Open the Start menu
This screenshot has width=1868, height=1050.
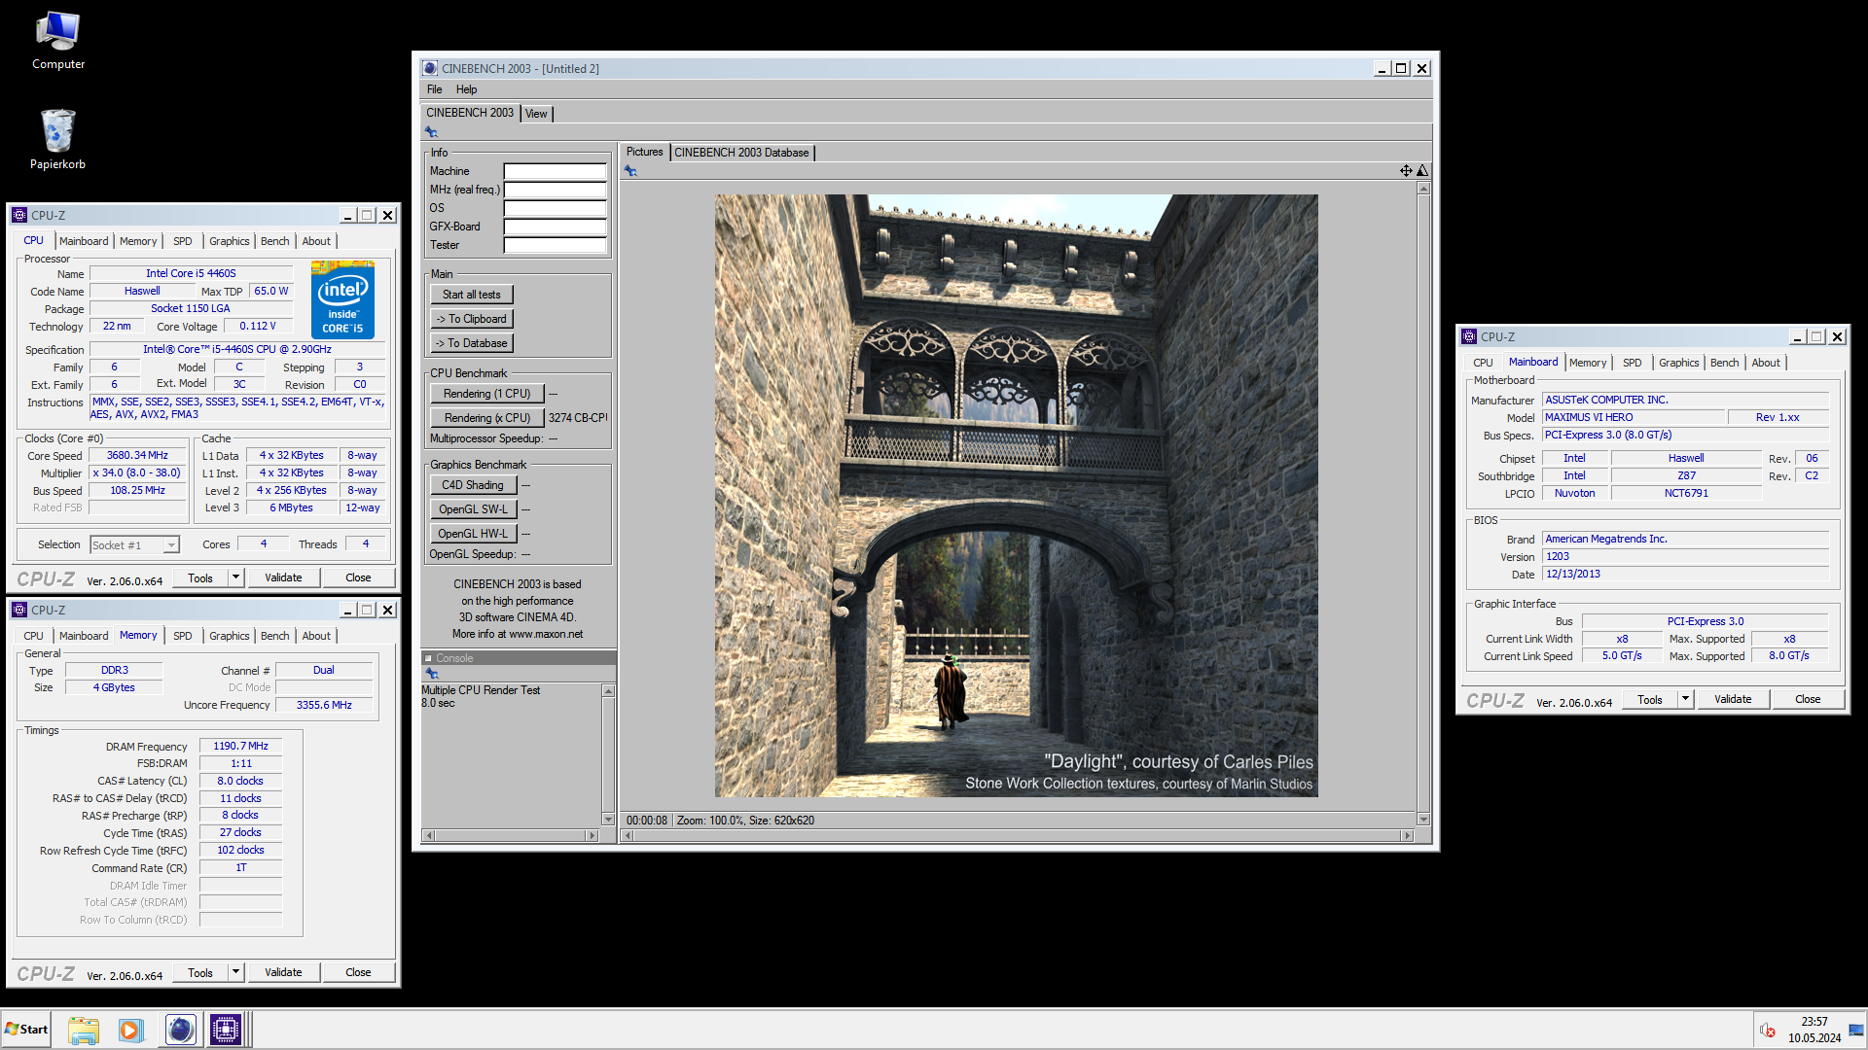pyautogui.click(x=26, y=1030)
